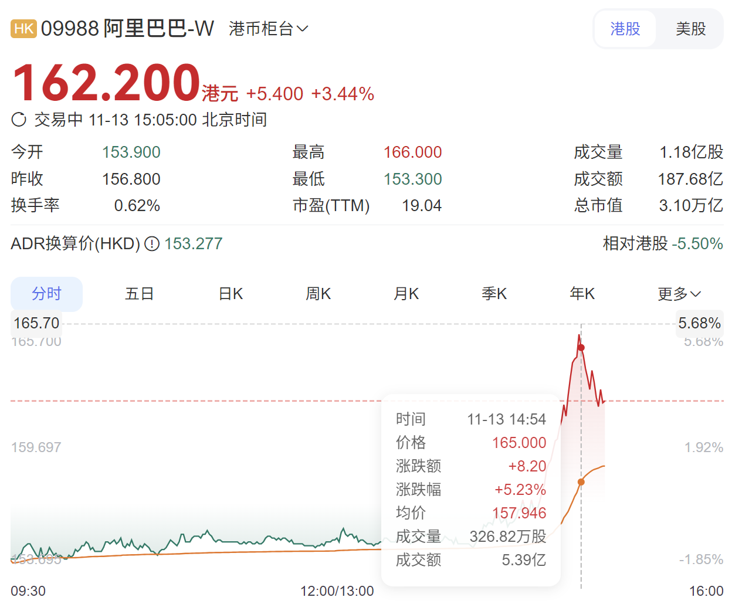Image resolution: width=732 pixels, height=604 pixels.
Task: Click the ADR info circle icon
Action: click(x=152, y=243)
